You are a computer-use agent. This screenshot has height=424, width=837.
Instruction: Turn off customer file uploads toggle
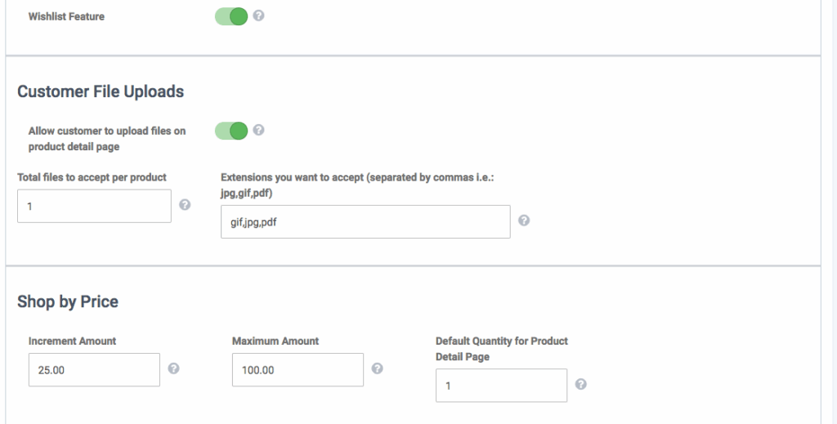point(231,131)
